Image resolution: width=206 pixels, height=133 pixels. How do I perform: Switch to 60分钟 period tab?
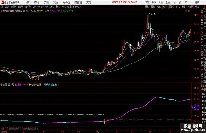point(44,7)
